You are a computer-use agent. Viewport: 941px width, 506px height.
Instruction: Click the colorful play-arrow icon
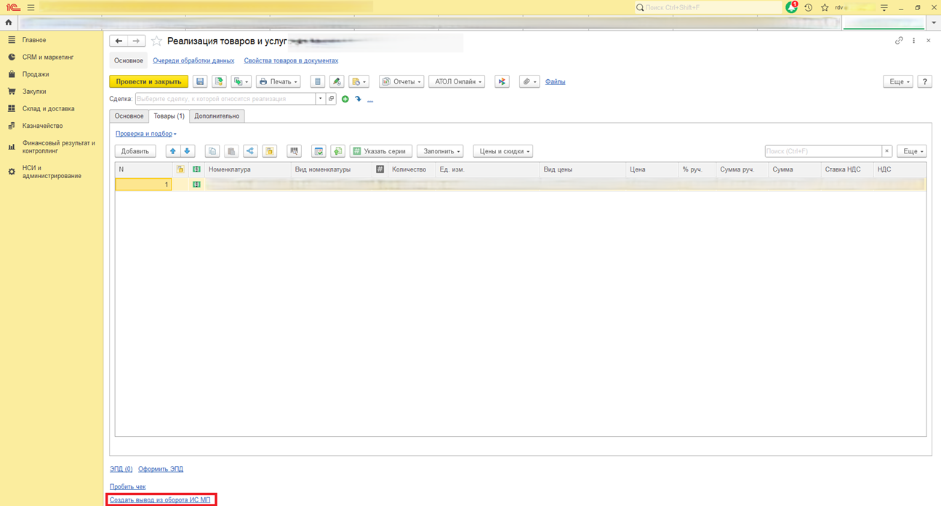coord(502,81)
